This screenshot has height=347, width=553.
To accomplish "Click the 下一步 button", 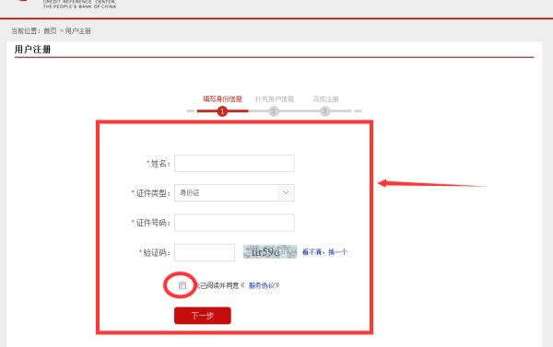I will [x=203, y=316].
